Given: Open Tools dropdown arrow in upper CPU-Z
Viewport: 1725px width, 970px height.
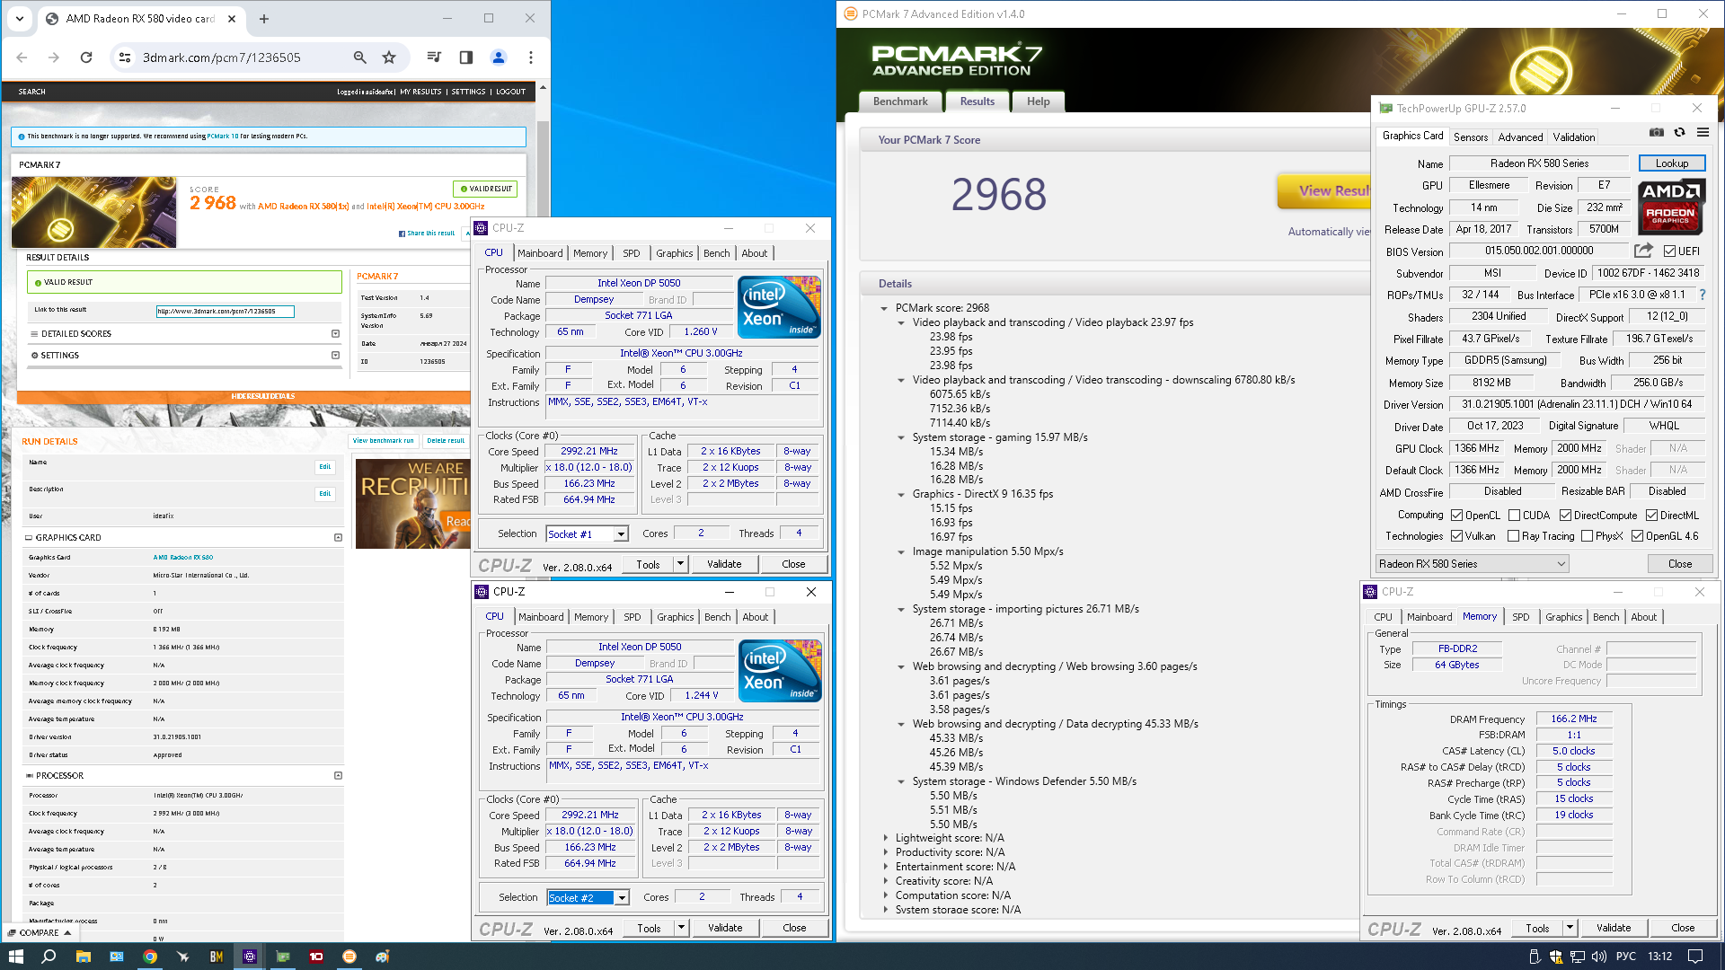Looking at the screenshot, I should point(680,564).
